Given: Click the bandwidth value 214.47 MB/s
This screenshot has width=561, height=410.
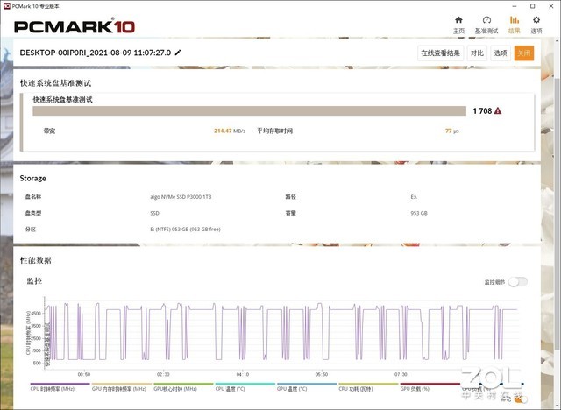Looking at the screenshot, I should (230, 131).
